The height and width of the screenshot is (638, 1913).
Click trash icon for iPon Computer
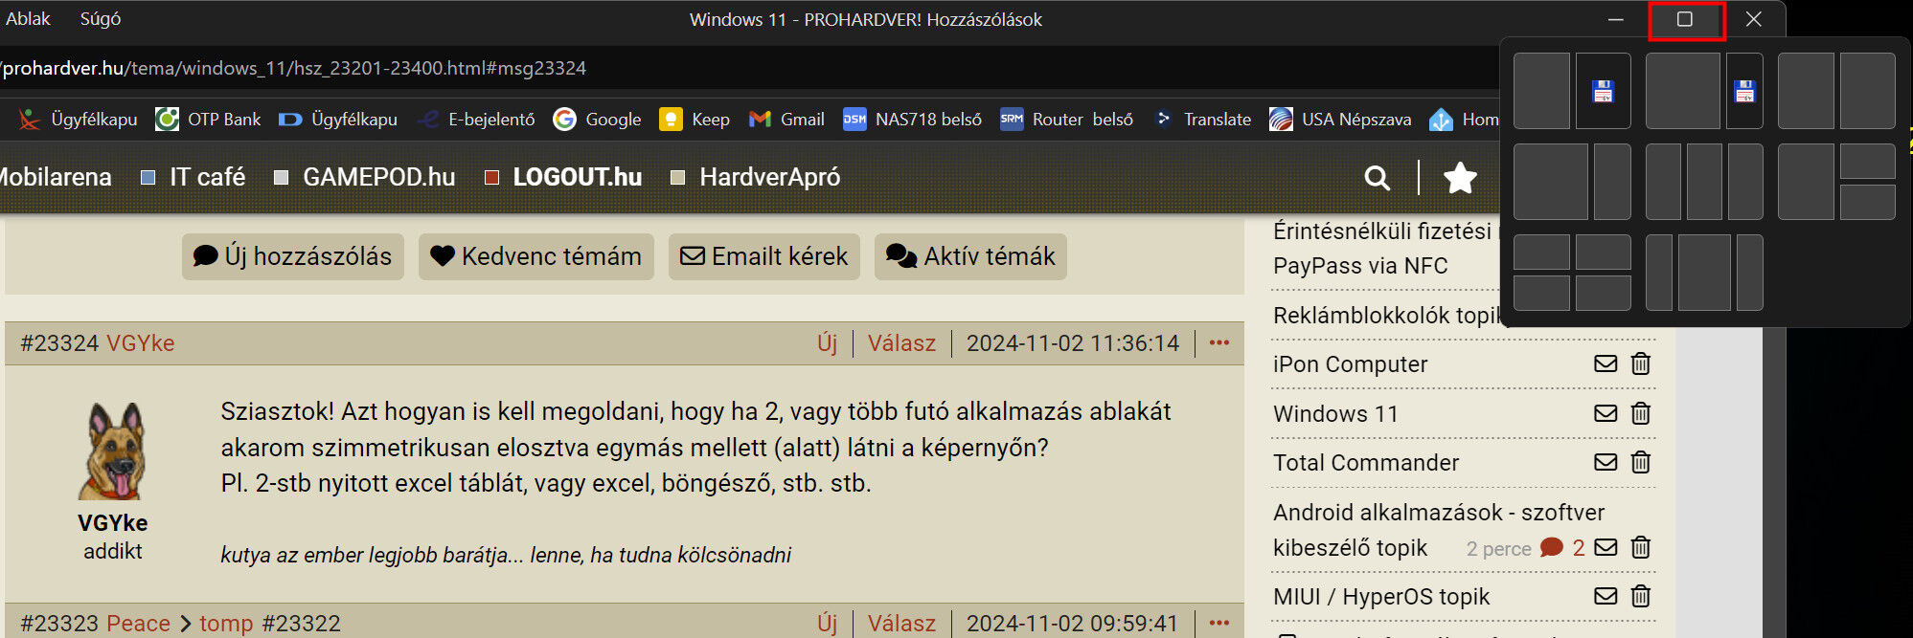click(1641, 363)
